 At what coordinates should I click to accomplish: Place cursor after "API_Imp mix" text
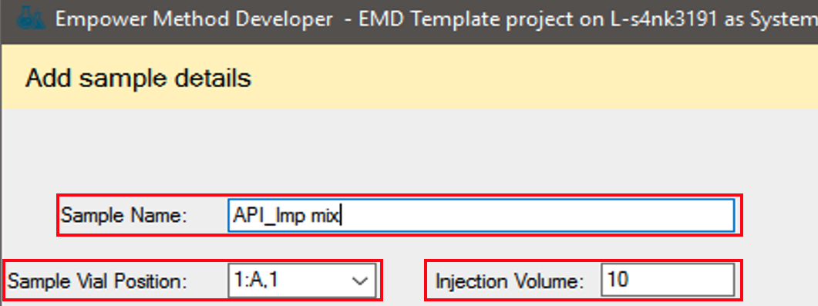coord(342,215)
